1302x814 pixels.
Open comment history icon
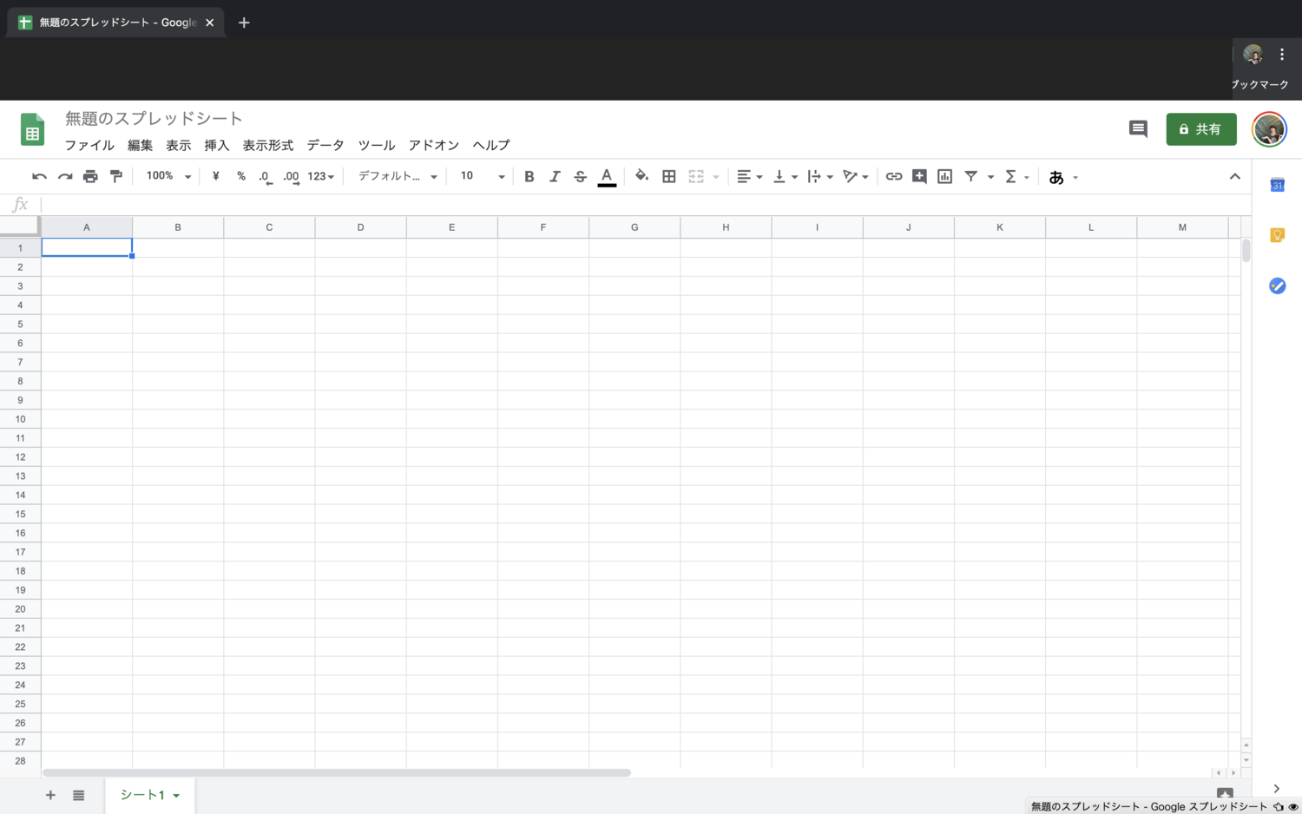1138,129
